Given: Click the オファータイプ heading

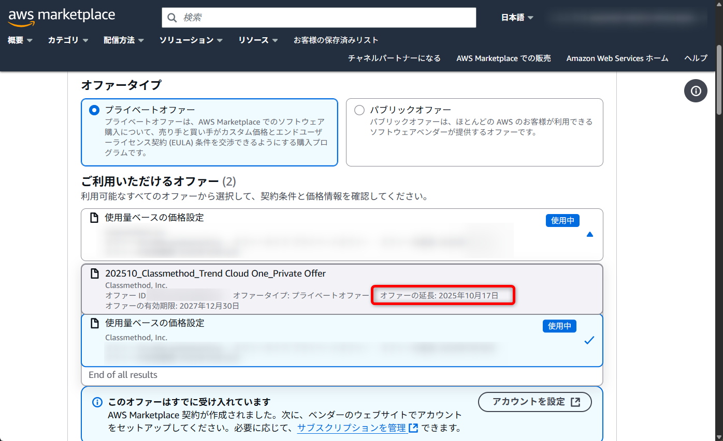Looking at the screenshot, I should coord(121,85).
